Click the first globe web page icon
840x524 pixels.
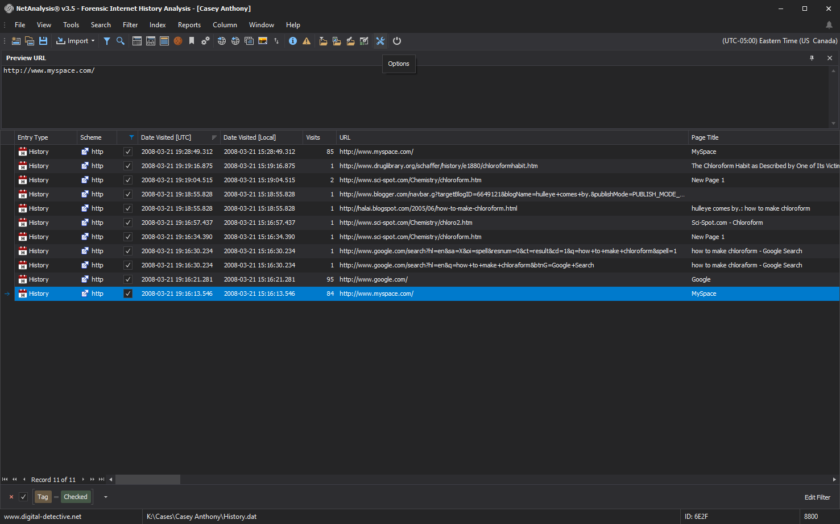222,41
